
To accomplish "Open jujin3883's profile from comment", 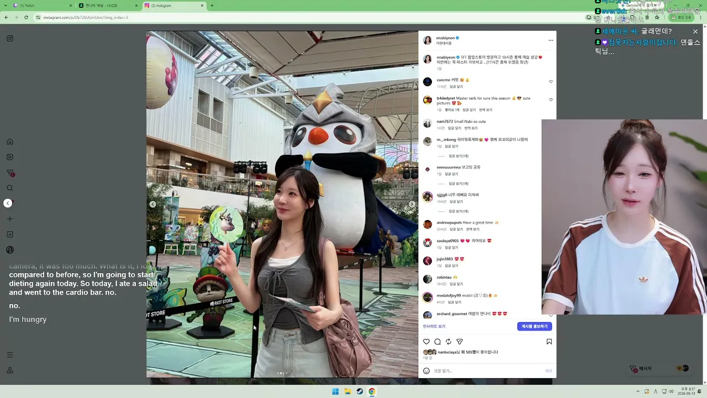I will coord(445,259).
